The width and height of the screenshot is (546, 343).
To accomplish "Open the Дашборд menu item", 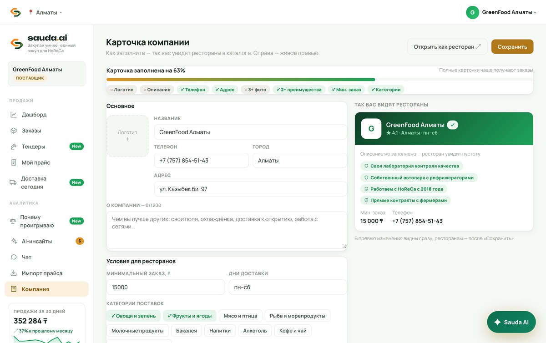I will click(x=46, y=115).
